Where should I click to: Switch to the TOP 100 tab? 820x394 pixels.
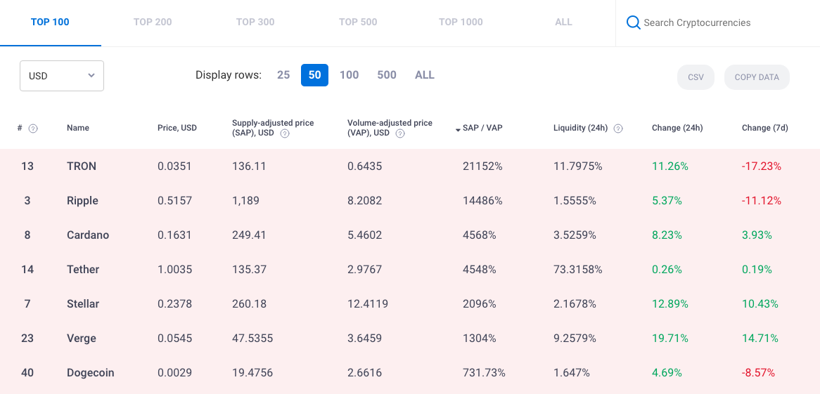point(50,22)
